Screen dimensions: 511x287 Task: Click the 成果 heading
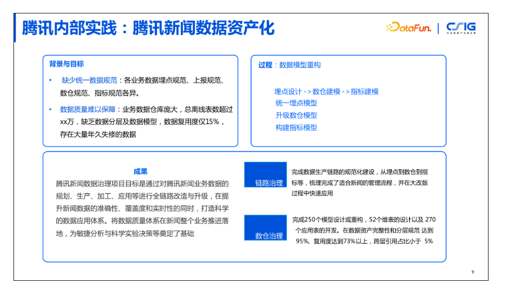[140, 172]
